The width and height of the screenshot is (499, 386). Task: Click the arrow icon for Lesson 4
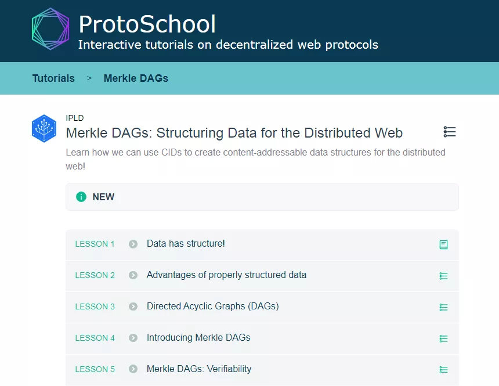pos(133,338)
